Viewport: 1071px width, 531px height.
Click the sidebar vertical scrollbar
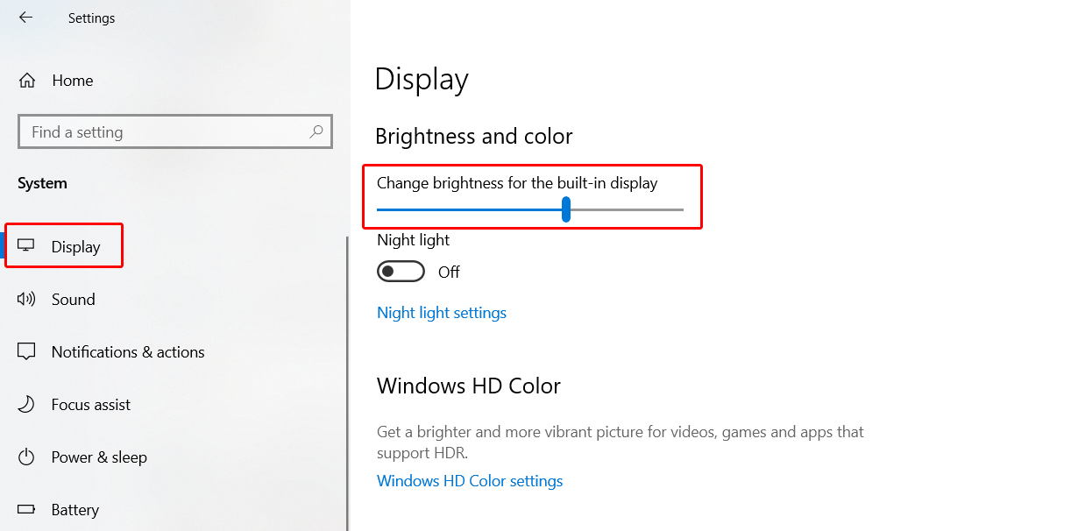pyautogui.click(x=347, y=383)
